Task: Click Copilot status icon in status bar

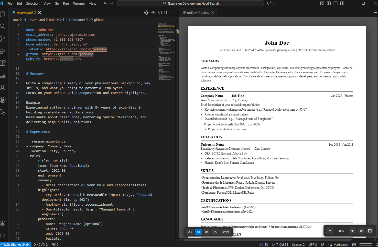Action: click(354, 244)
